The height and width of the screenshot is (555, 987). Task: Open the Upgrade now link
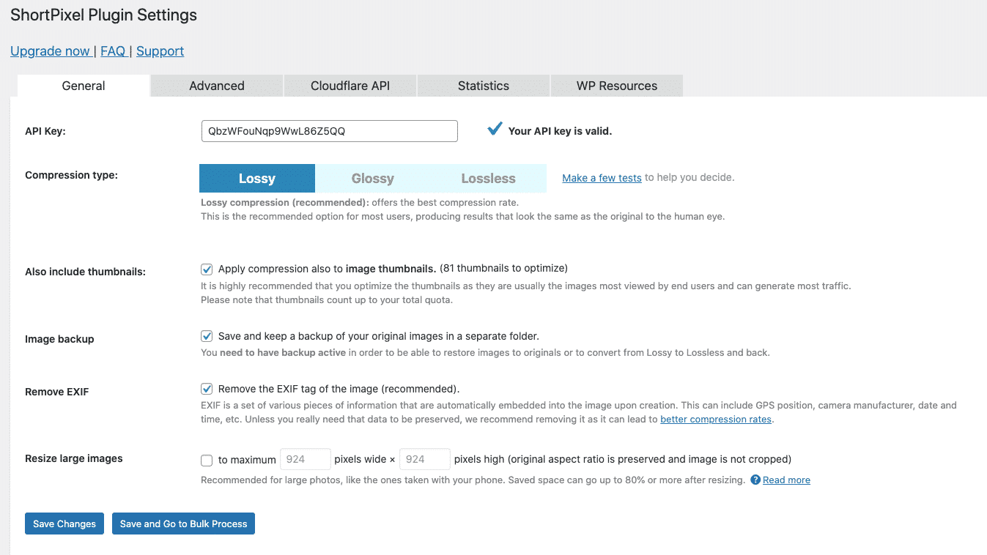point(50,51)
